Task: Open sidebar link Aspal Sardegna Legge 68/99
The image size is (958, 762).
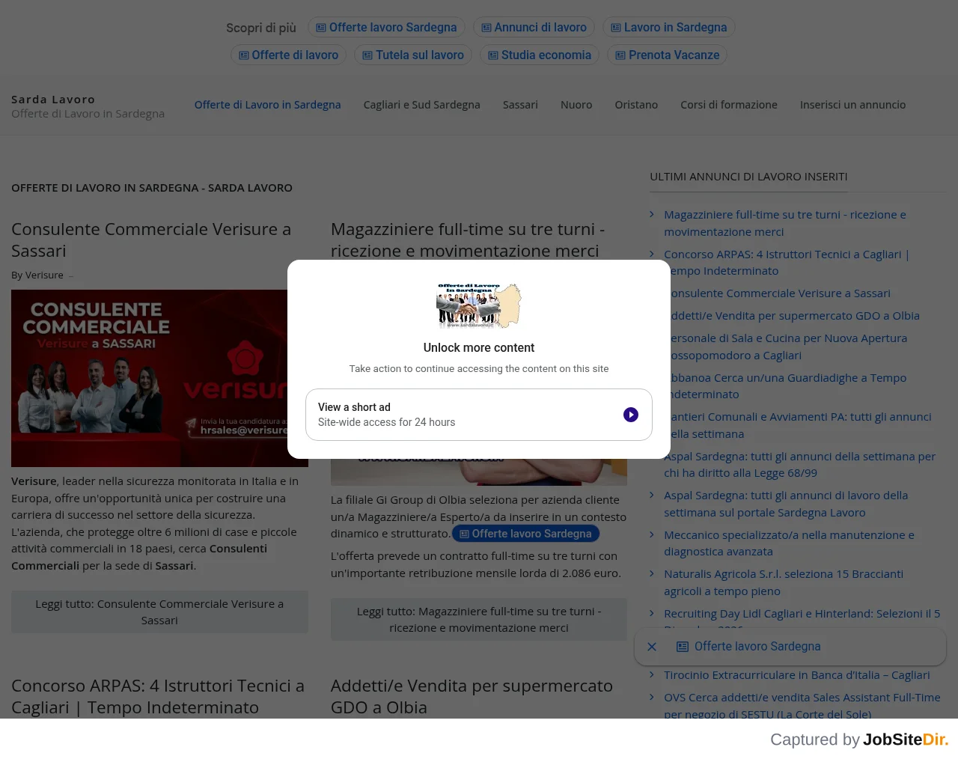Action: pyautogui.click(x=799, y=465)
